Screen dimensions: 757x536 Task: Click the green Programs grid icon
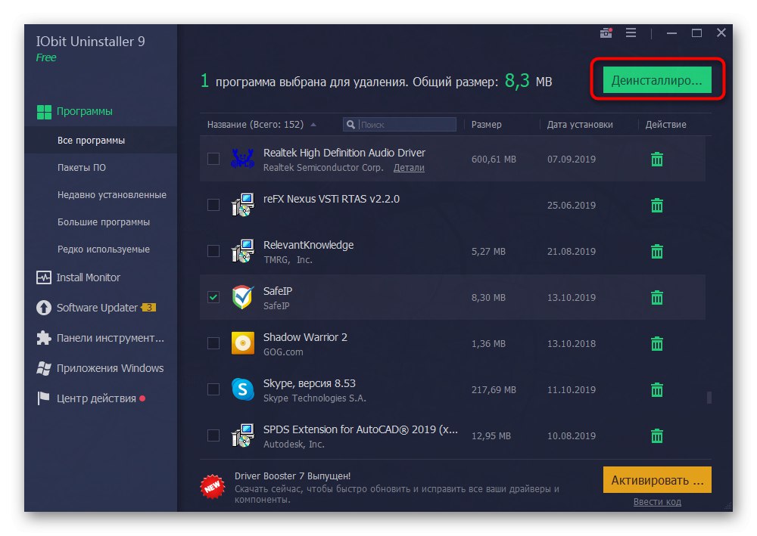(x=44, y=112)
